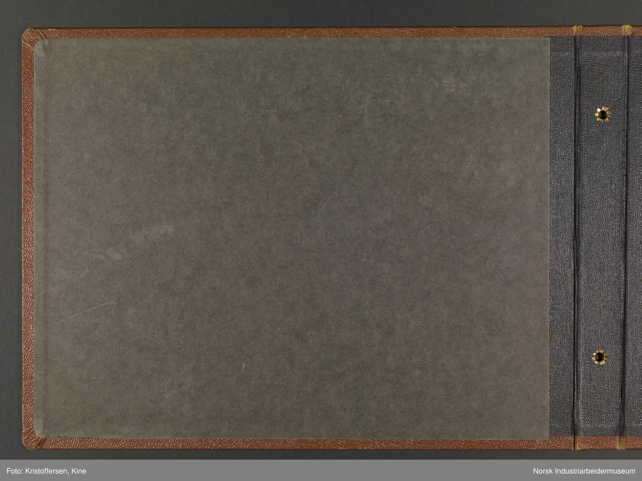
Task: Click the rounded top-left corner of the cover
Action: pyautogui.click(x=29, y=35)
